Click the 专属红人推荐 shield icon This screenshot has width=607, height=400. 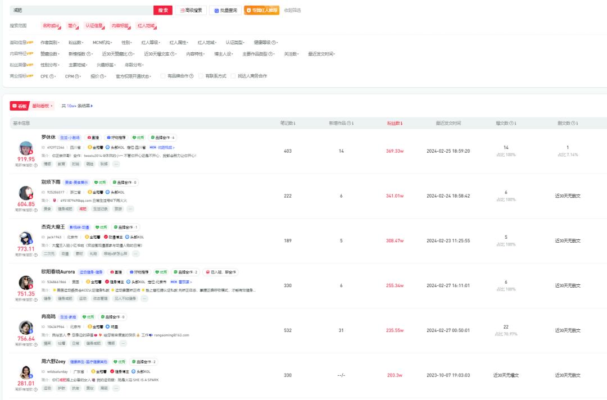249,10
